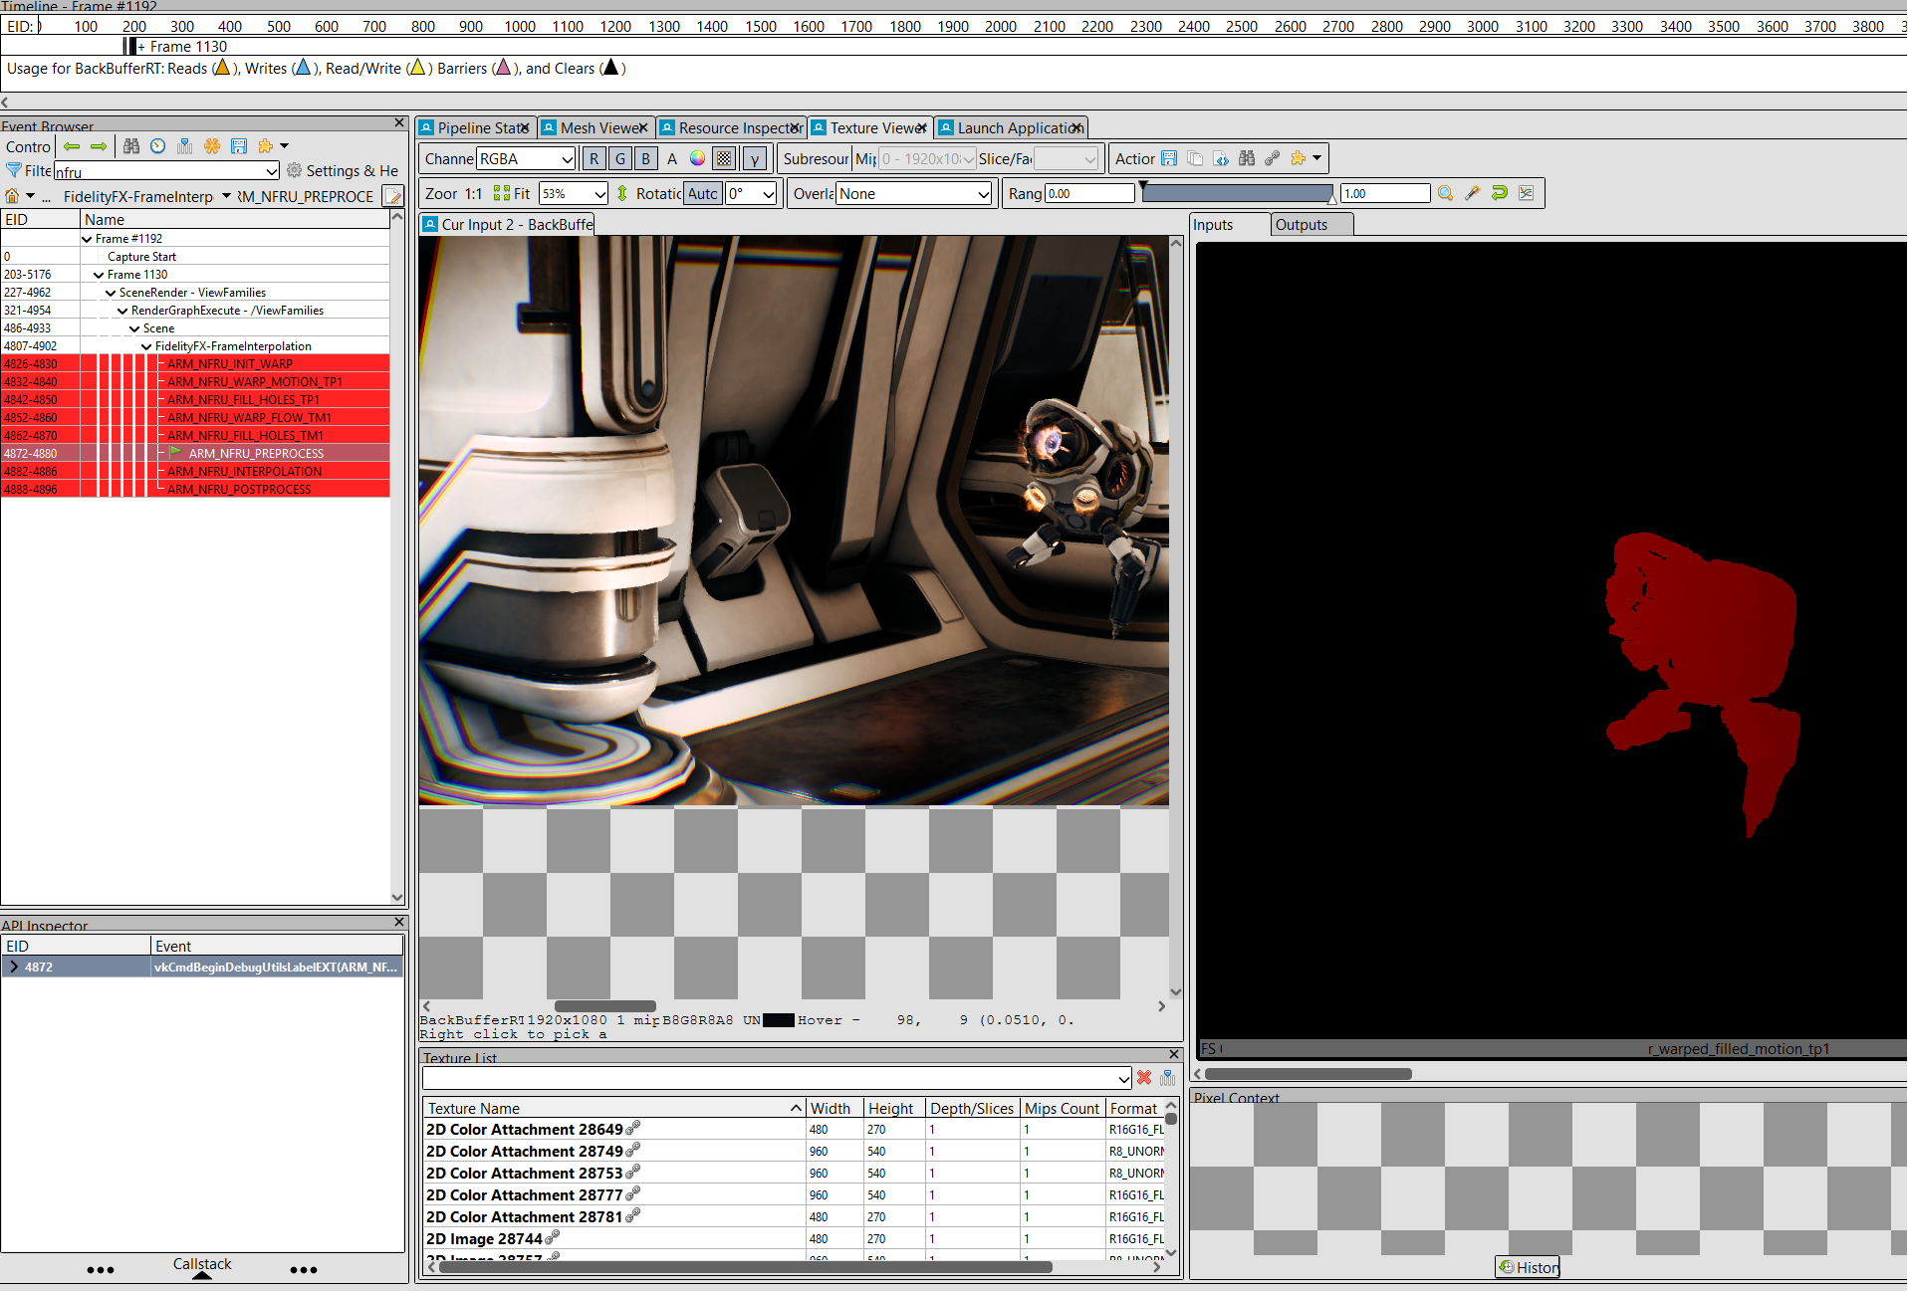The width and height of the screenshot is (1908, 1292).
Task: Click Fit-to-window zoom icon
Action: point(502,193)
